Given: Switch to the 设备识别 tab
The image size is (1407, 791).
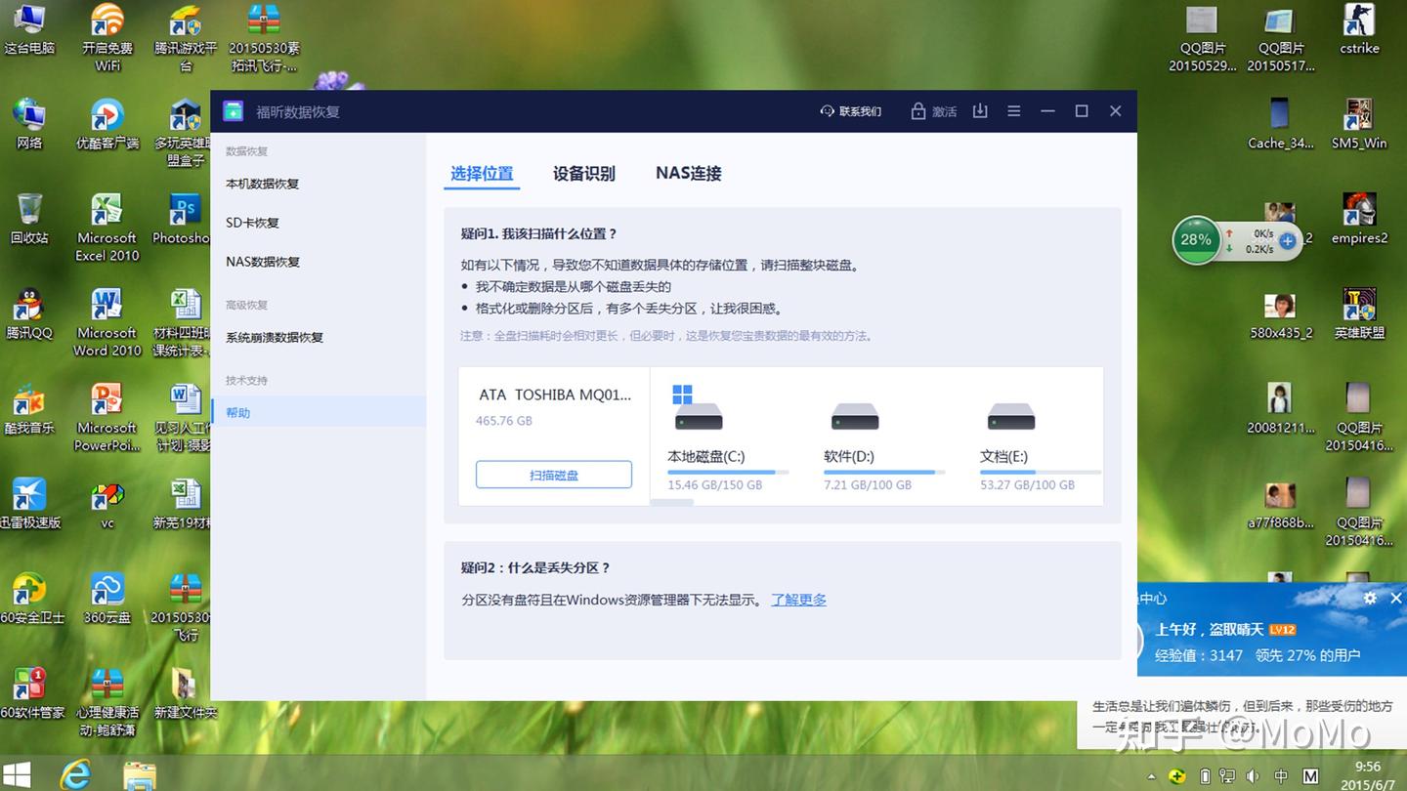Looking at the screenshot, I should 584,174.
